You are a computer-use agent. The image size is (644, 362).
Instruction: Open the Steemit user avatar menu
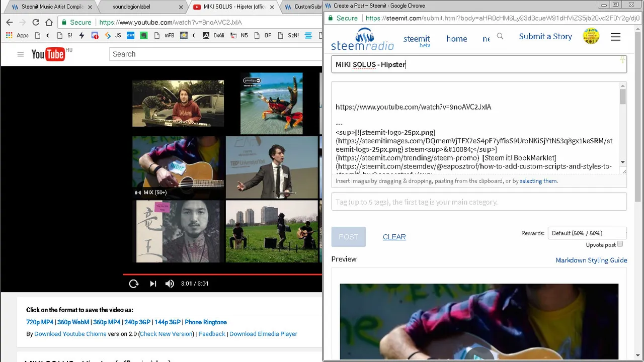pos(591,36)
